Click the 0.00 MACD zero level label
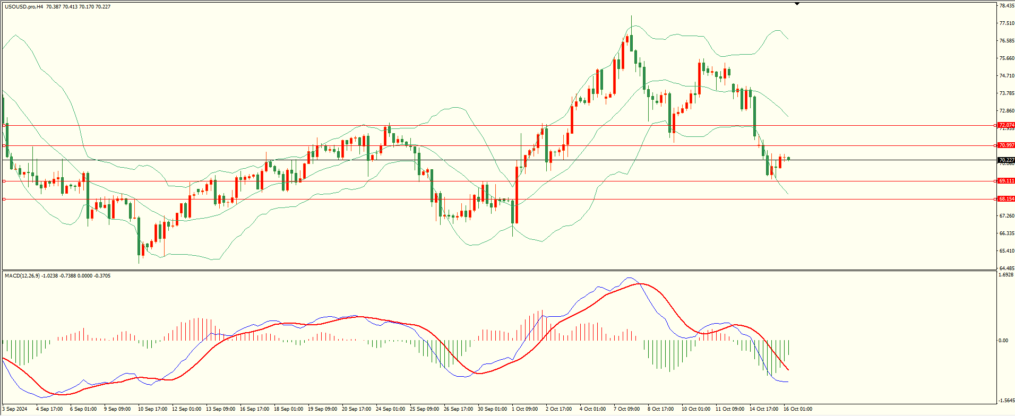The image size is (1015, 416). coord(1003,341)
